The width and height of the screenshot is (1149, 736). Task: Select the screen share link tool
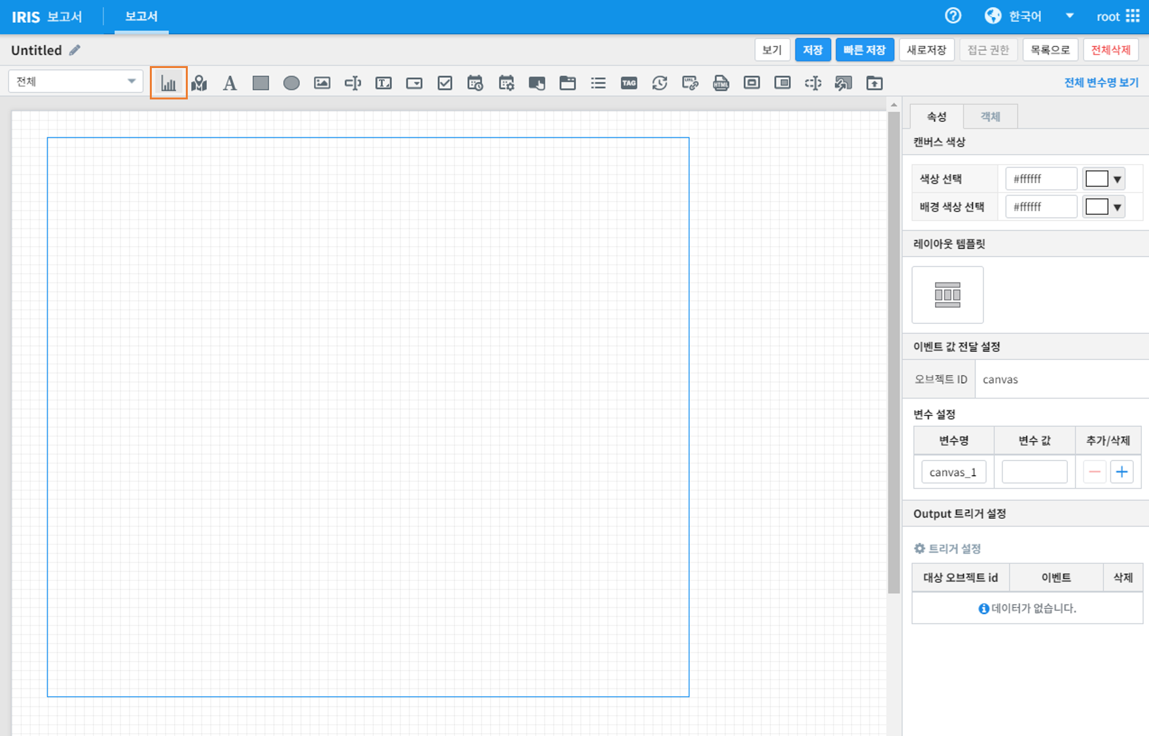pyautogui.click(x=843, y=83)
